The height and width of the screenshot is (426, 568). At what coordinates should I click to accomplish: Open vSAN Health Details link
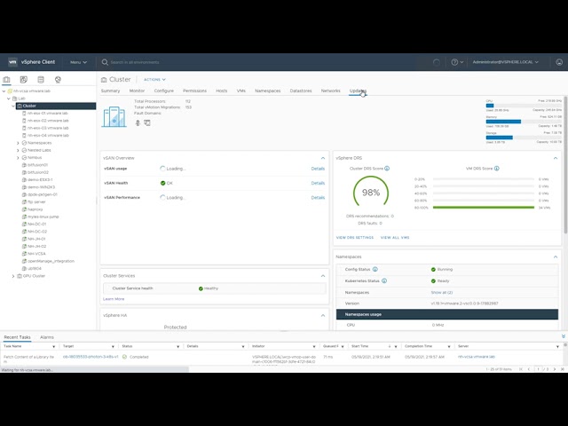pyautogui.click(x=318, y=183)
